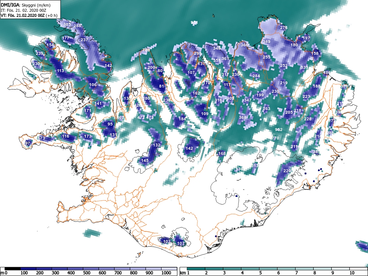This screenshot has width=368, height=276.
Task: Select the visibility value 952
Action: coord(279,129)
